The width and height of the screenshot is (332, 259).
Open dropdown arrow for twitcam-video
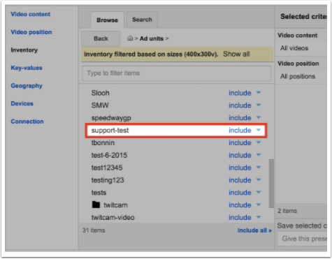[259, 217]
